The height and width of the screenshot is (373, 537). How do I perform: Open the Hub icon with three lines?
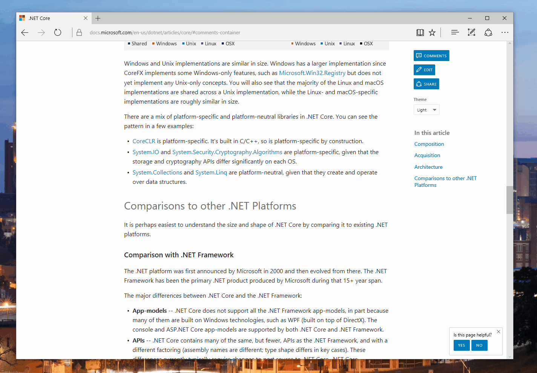click(455, 33)
